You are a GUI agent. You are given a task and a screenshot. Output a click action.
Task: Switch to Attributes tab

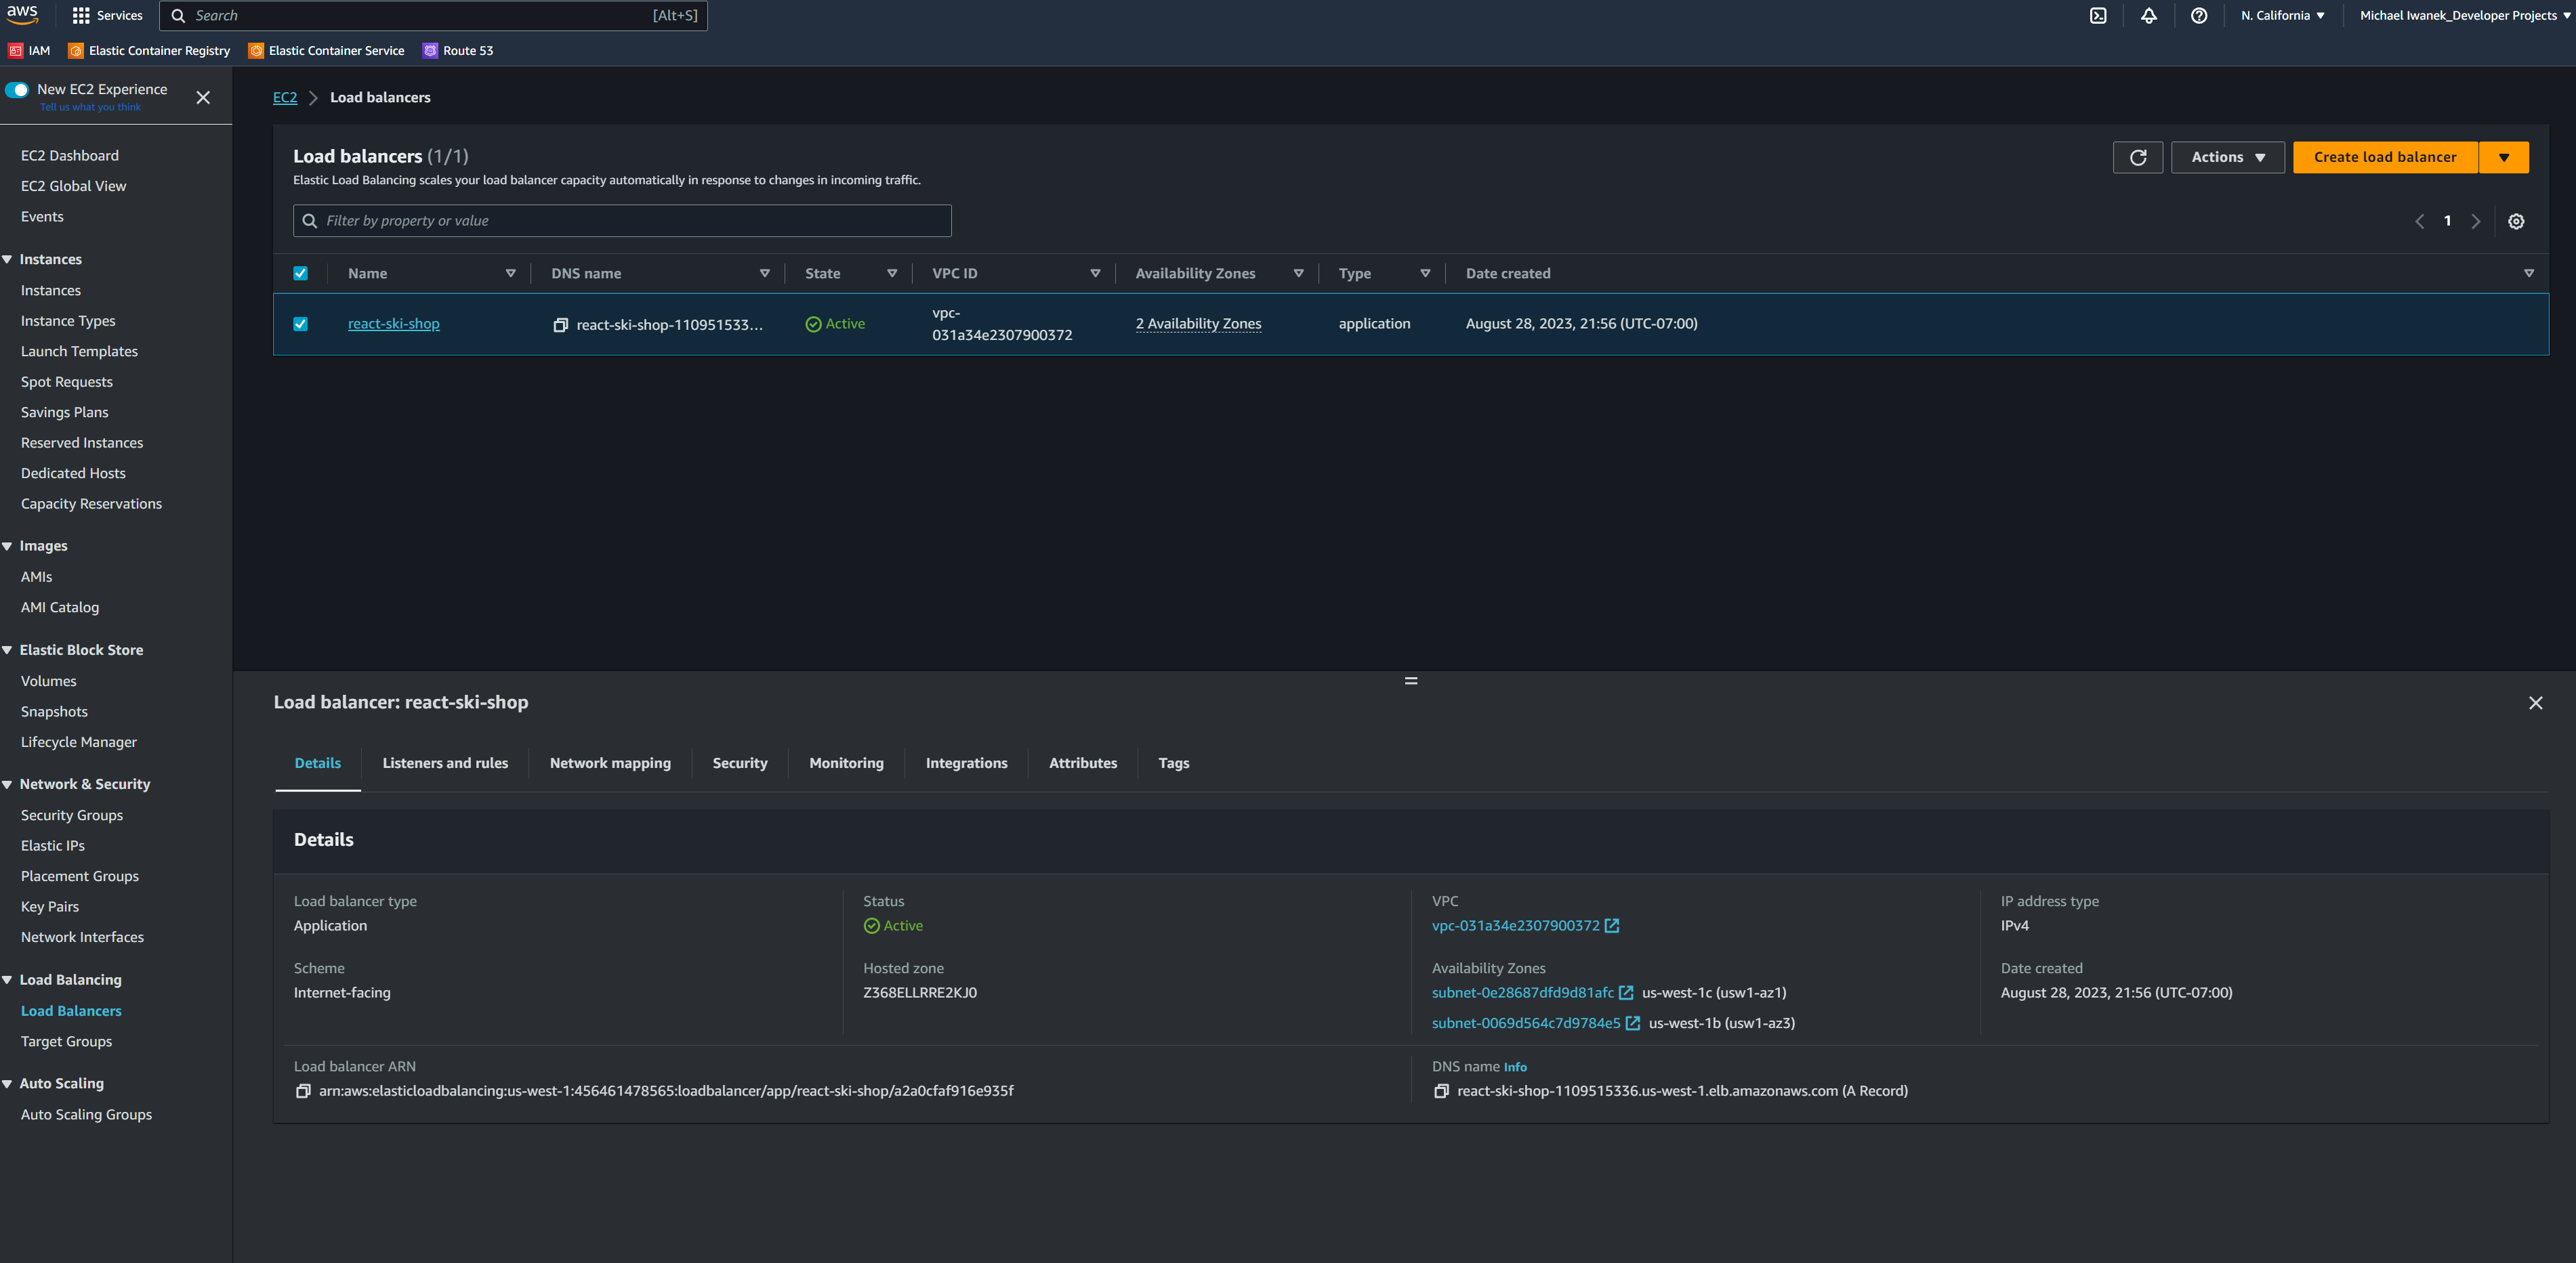point(1083,763)
